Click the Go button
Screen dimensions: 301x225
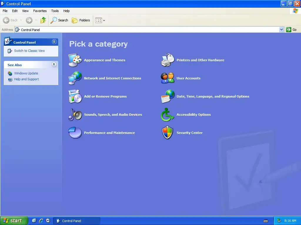click(x=291, y=30)
